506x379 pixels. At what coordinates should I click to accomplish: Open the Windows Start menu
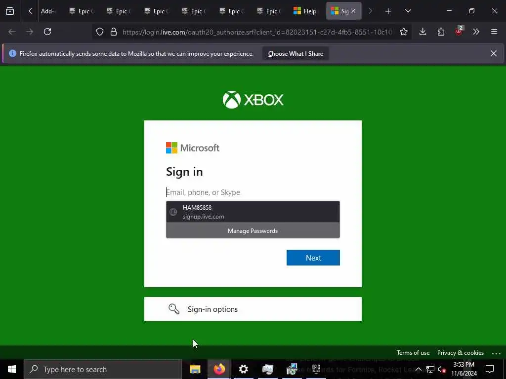point(12,369)
